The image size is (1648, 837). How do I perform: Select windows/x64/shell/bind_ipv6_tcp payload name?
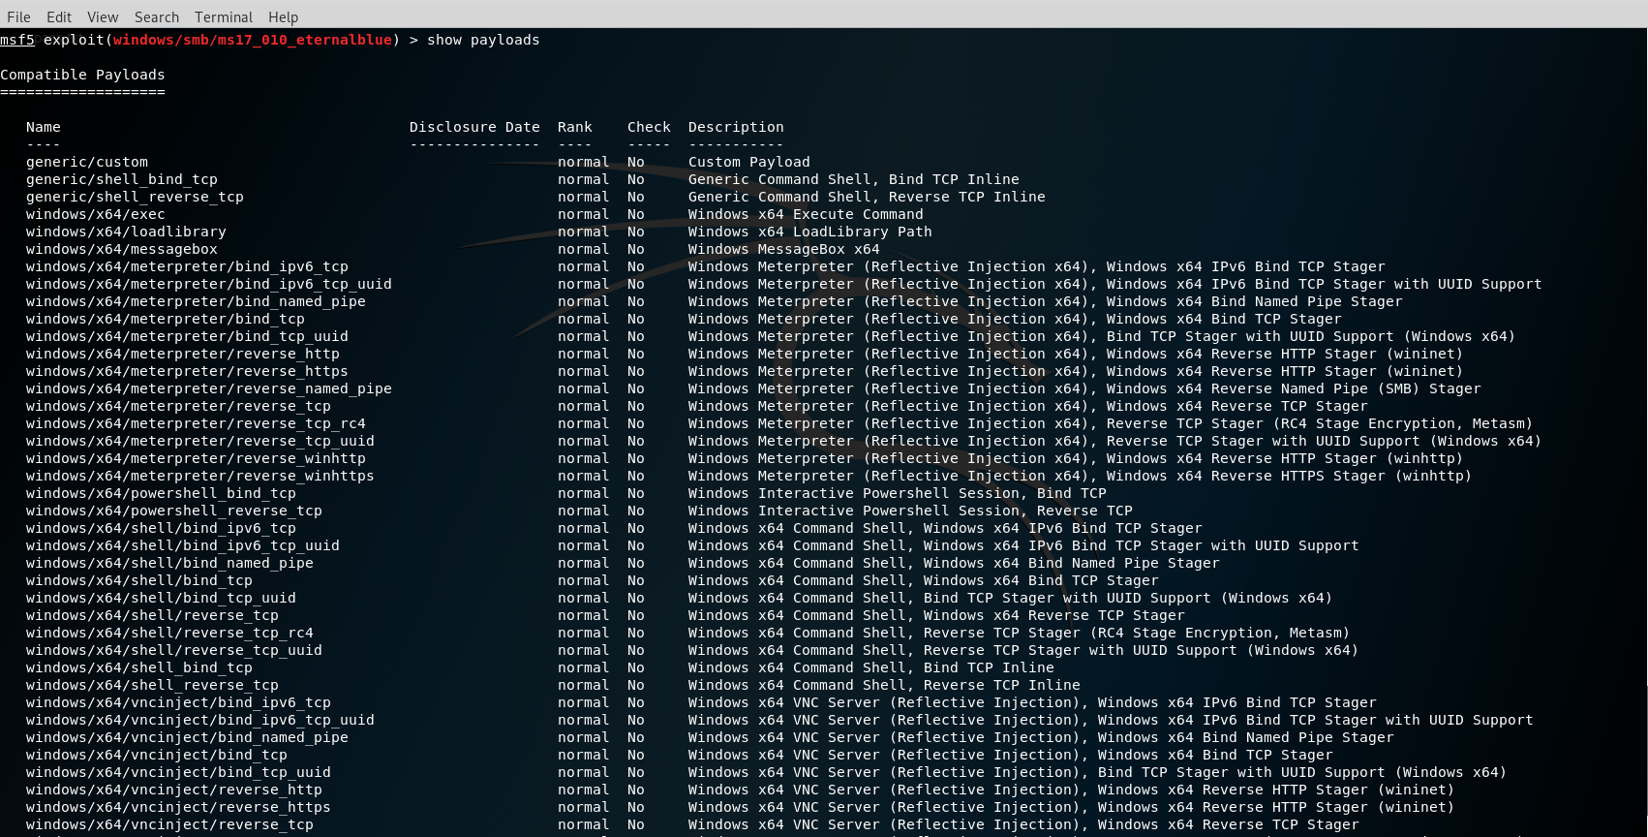pyautogui.click(x=161, y=528)
